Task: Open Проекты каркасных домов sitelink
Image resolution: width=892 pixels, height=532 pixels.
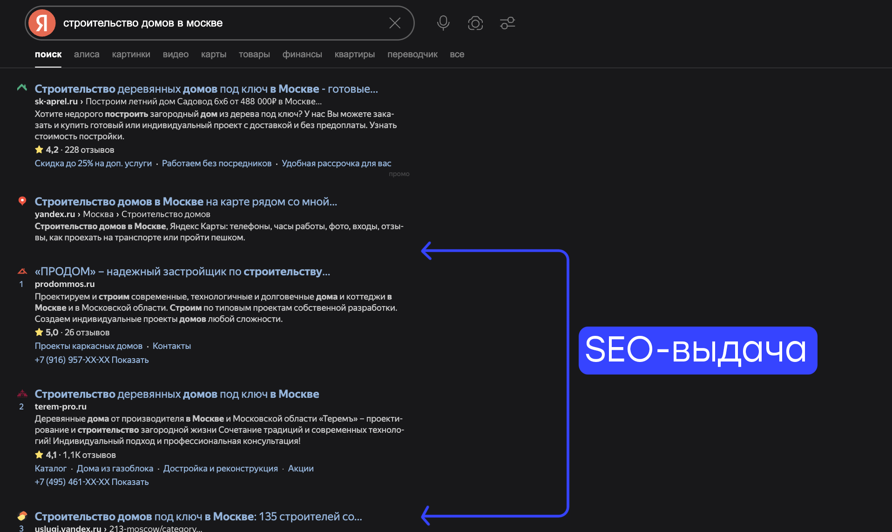Action: [x=88, y=346]
